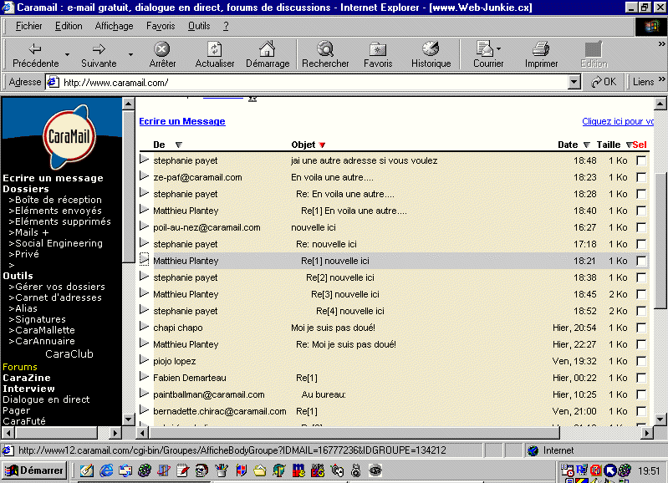Click message arrow icon for chapi chapo
This screenshot has width=668, height=483.
(x=145, y=327)
